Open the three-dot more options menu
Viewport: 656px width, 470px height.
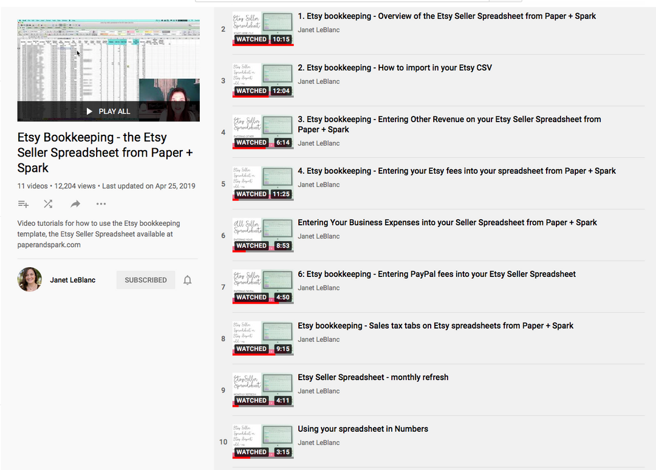[101, 204]
